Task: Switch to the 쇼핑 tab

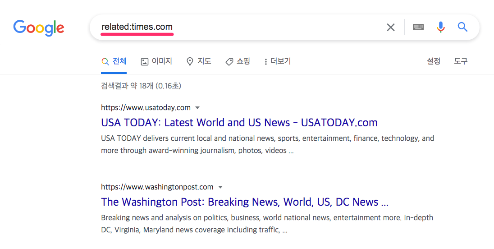Action: 238,61
